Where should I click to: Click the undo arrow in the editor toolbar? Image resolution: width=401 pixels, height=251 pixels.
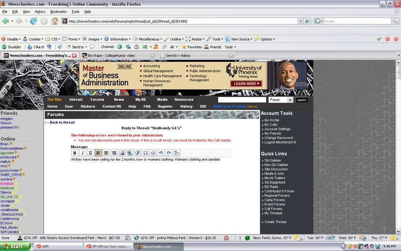(161, 153)
